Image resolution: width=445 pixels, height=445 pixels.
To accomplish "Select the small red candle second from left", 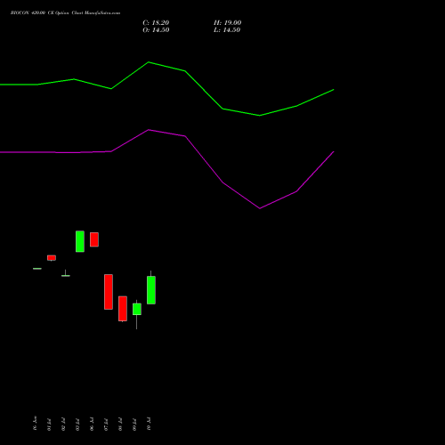I will click(52, 258).
